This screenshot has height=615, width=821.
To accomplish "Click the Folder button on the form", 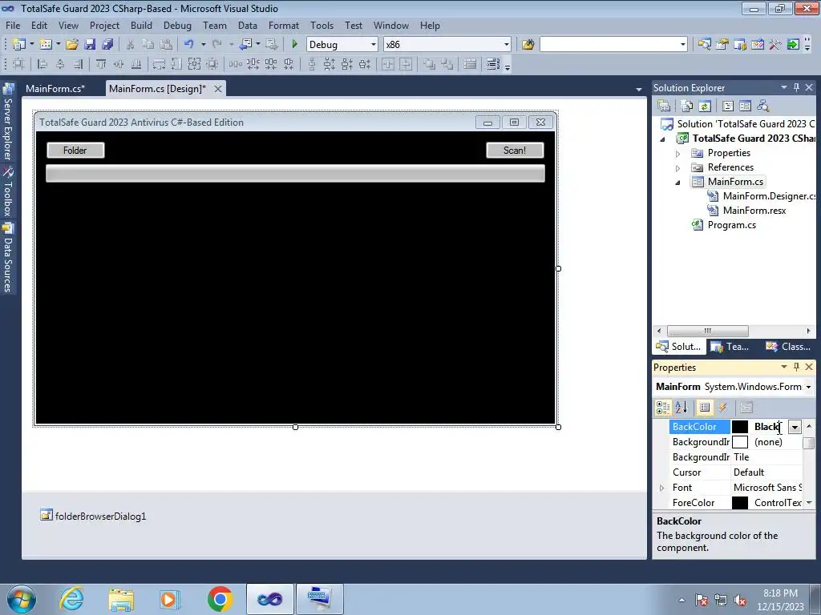I will [75, 150].
